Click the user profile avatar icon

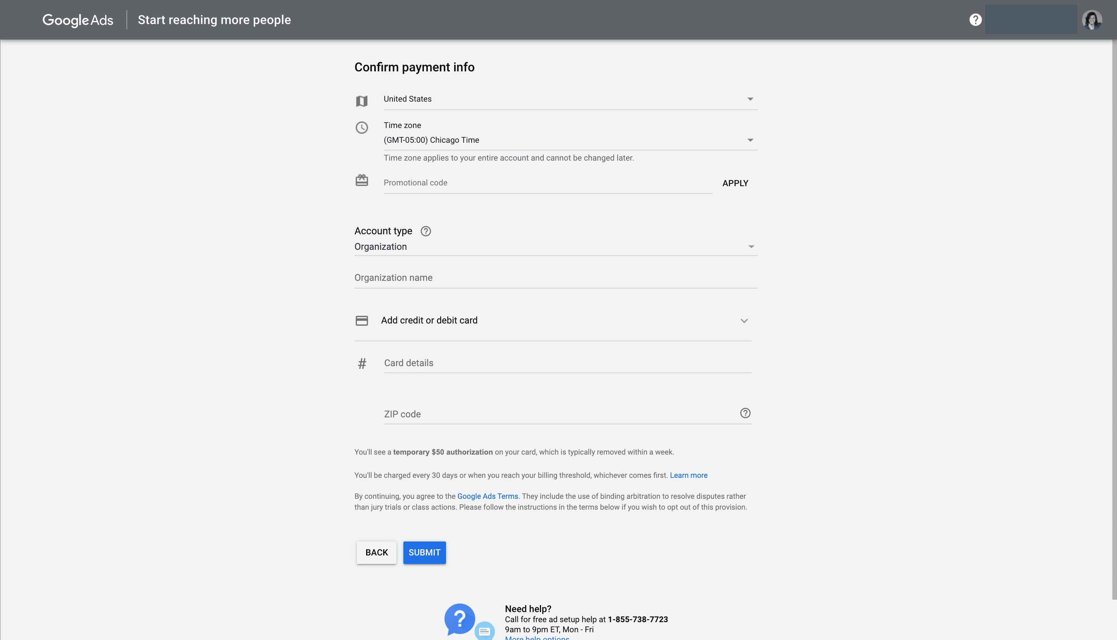point(1092,20)
